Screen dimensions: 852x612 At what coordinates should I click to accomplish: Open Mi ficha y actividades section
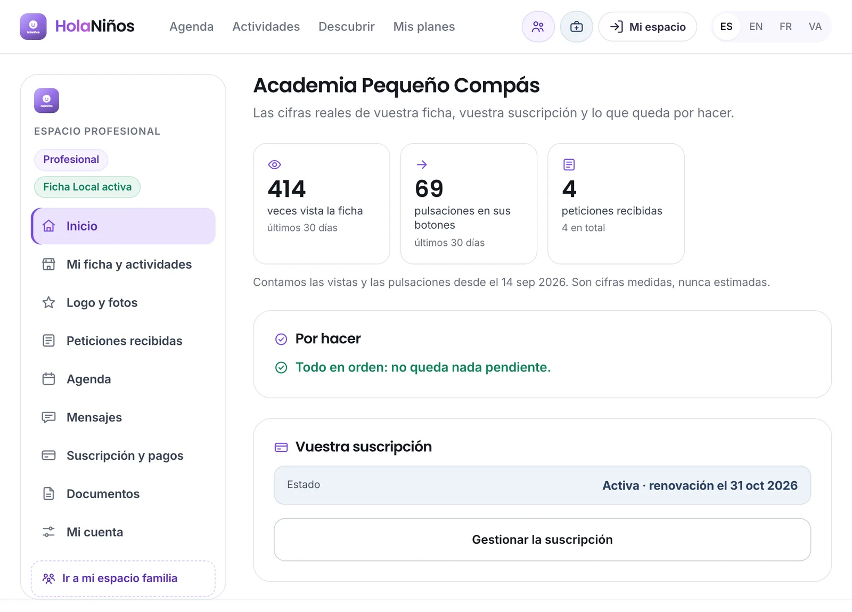[x=123, y=264]
